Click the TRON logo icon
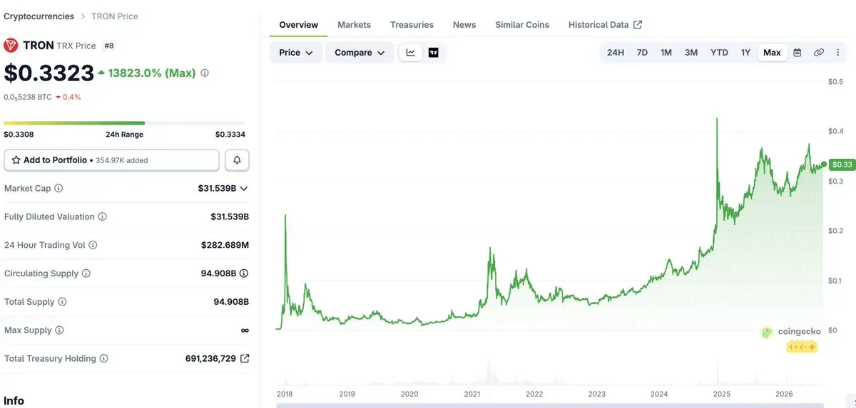The image size is (856, 408). tap(11, 45)
